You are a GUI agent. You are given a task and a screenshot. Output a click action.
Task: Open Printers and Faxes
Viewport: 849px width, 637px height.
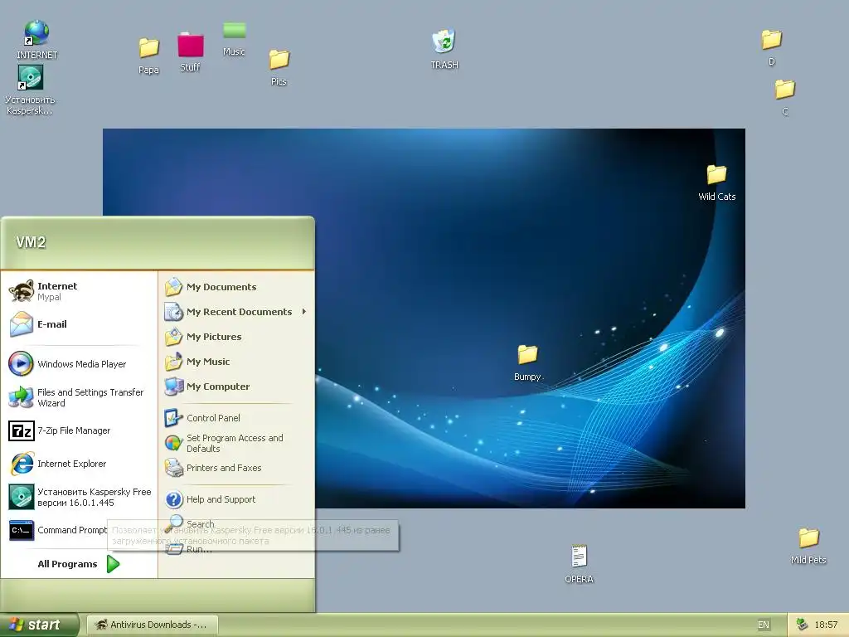coord(236,468)
